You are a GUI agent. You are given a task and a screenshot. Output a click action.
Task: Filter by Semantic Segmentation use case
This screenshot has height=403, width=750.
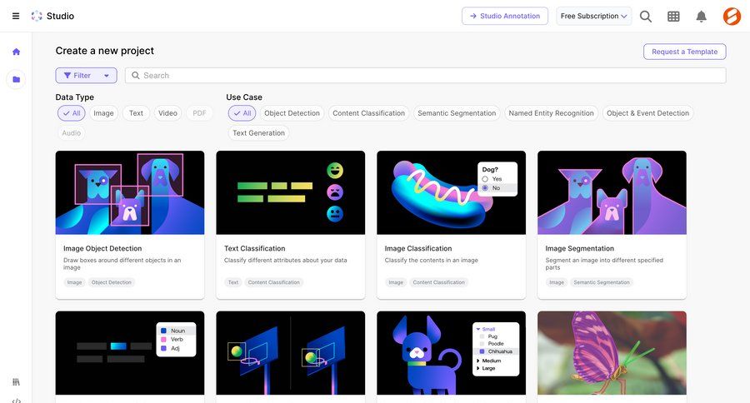pyautogui.click(x=457, y=113)
